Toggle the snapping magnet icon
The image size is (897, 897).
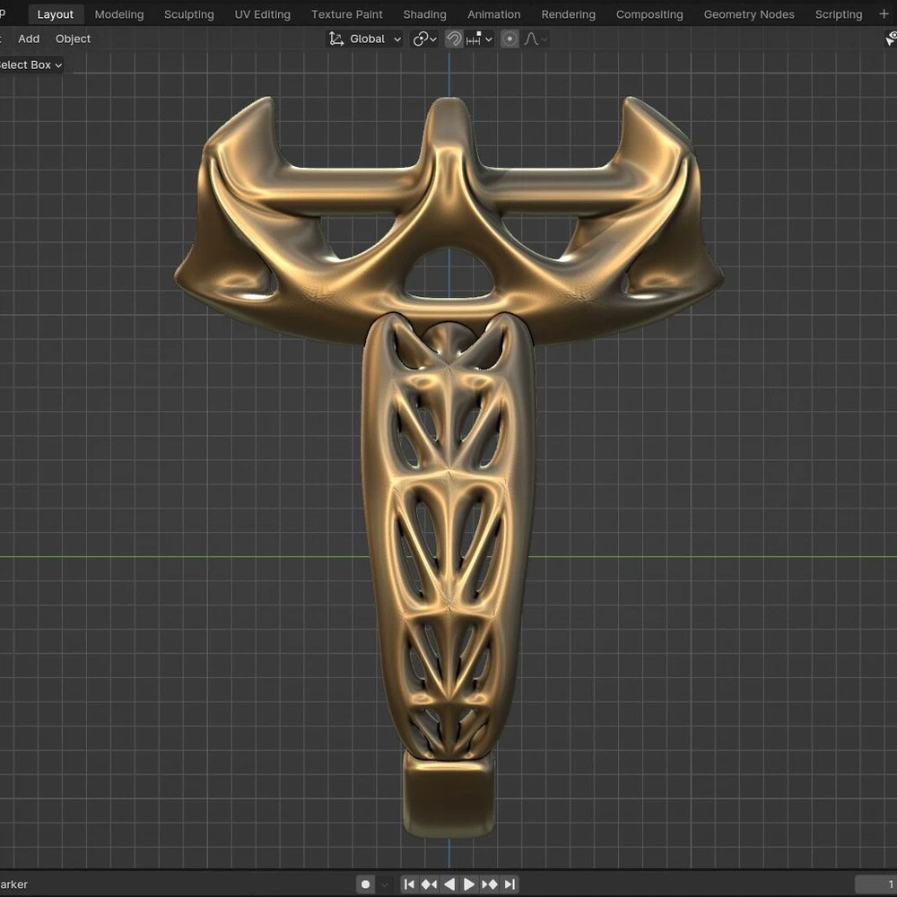click(x=454, y=39)
